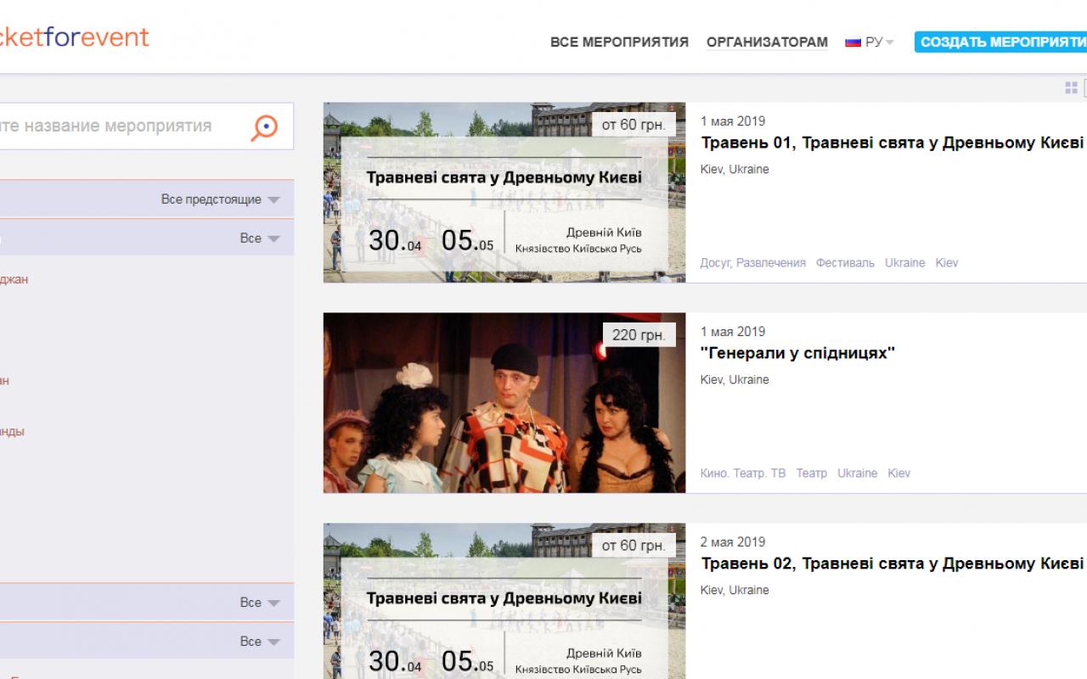Open event title 'Генерали у спідницях'

(x=797, y=353)
